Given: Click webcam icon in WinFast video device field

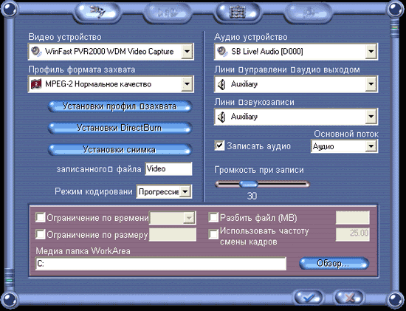Looking at the screenshot, I should [x=36, y=51].
